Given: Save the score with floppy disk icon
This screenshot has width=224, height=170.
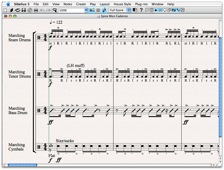Looking at the screenshot, I should (x=24, y=10).
